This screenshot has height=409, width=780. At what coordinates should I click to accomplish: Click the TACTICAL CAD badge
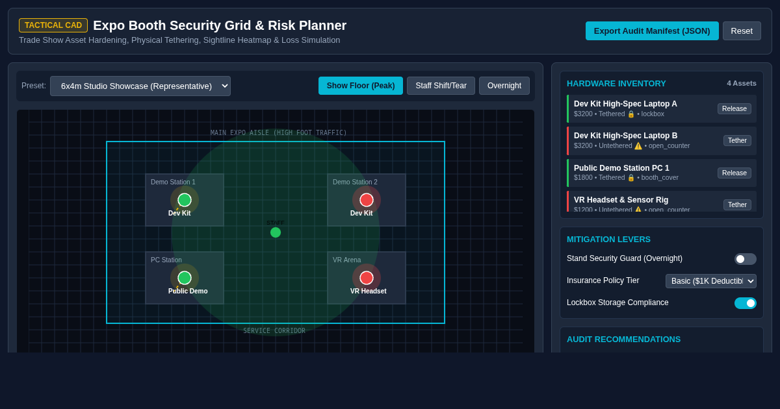53,25
